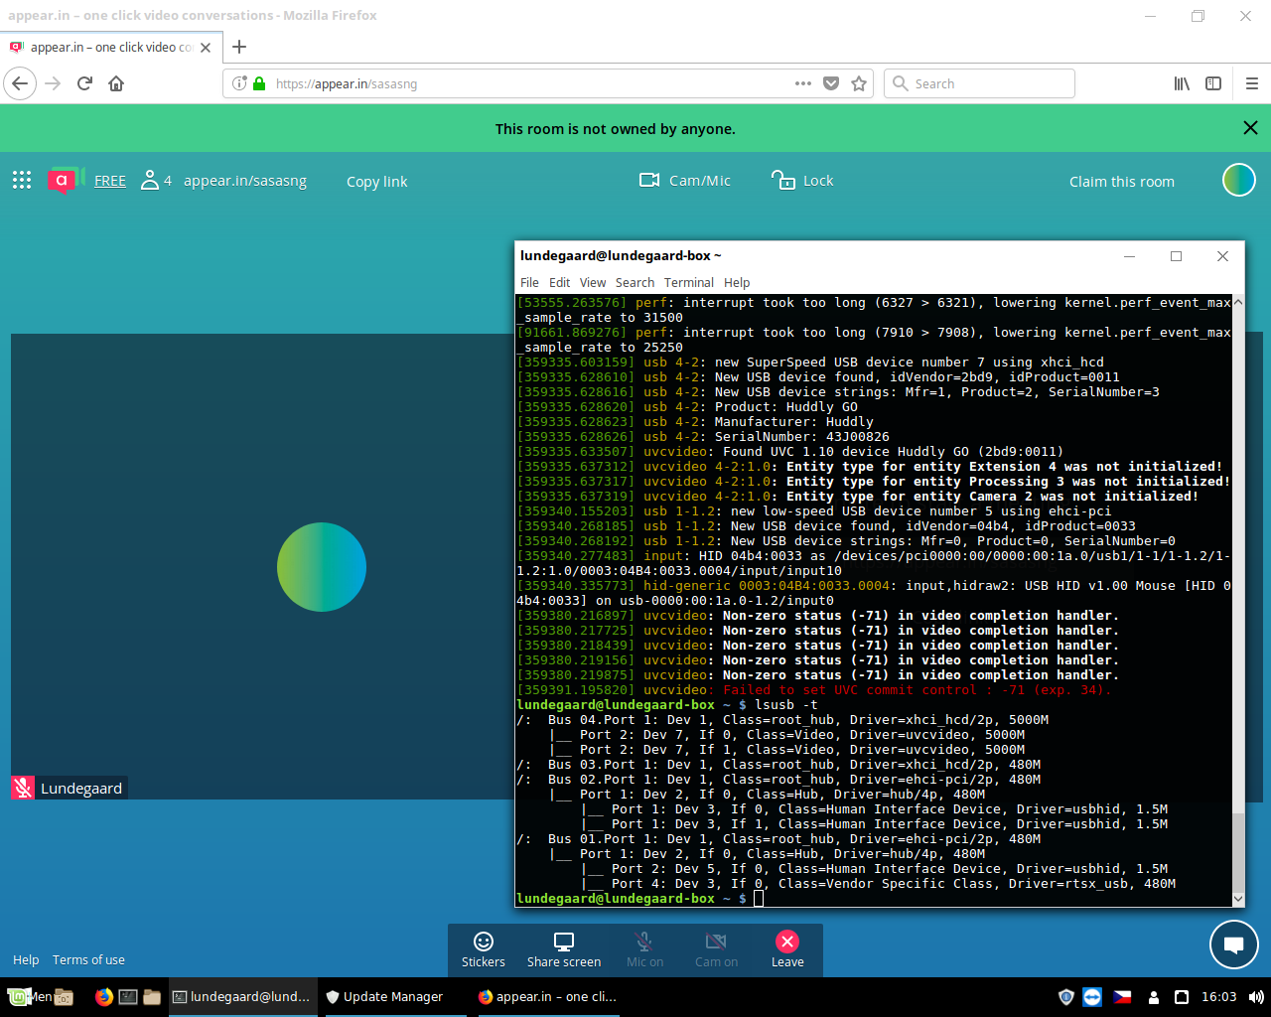Viewport: 1271px width, 1017px height.
Task: Launch Terminal from panel launcher
Action: 128,996
